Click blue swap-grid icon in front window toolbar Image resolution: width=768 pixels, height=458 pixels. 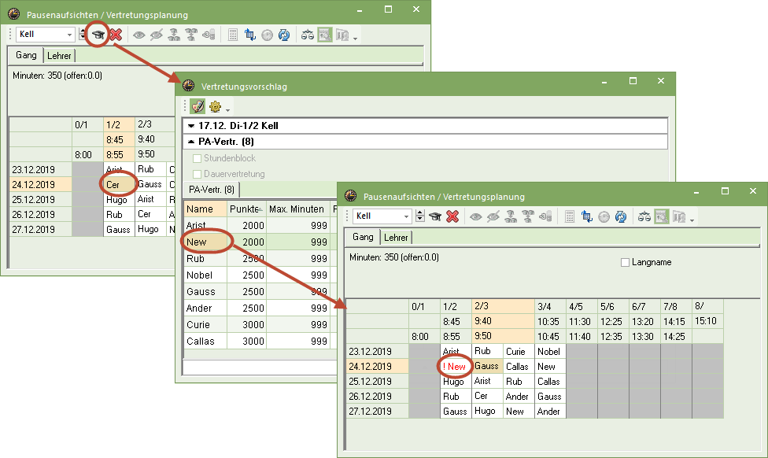586,216
